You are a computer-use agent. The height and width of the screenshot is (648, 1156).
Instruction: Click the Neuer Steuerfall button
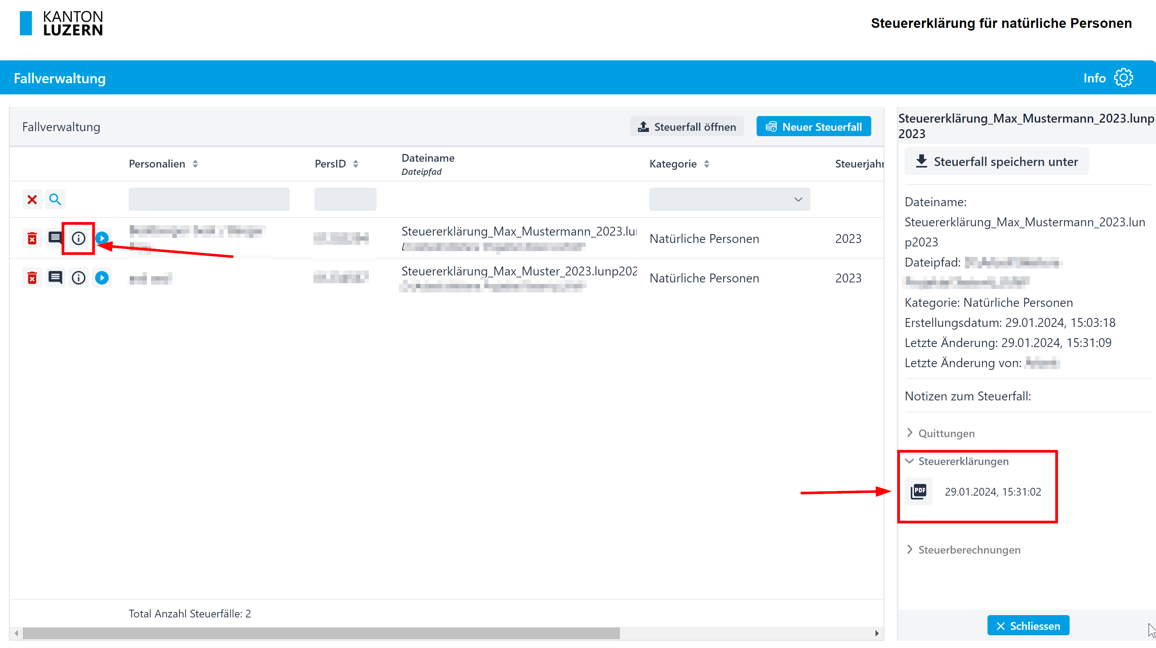[813, 127]
